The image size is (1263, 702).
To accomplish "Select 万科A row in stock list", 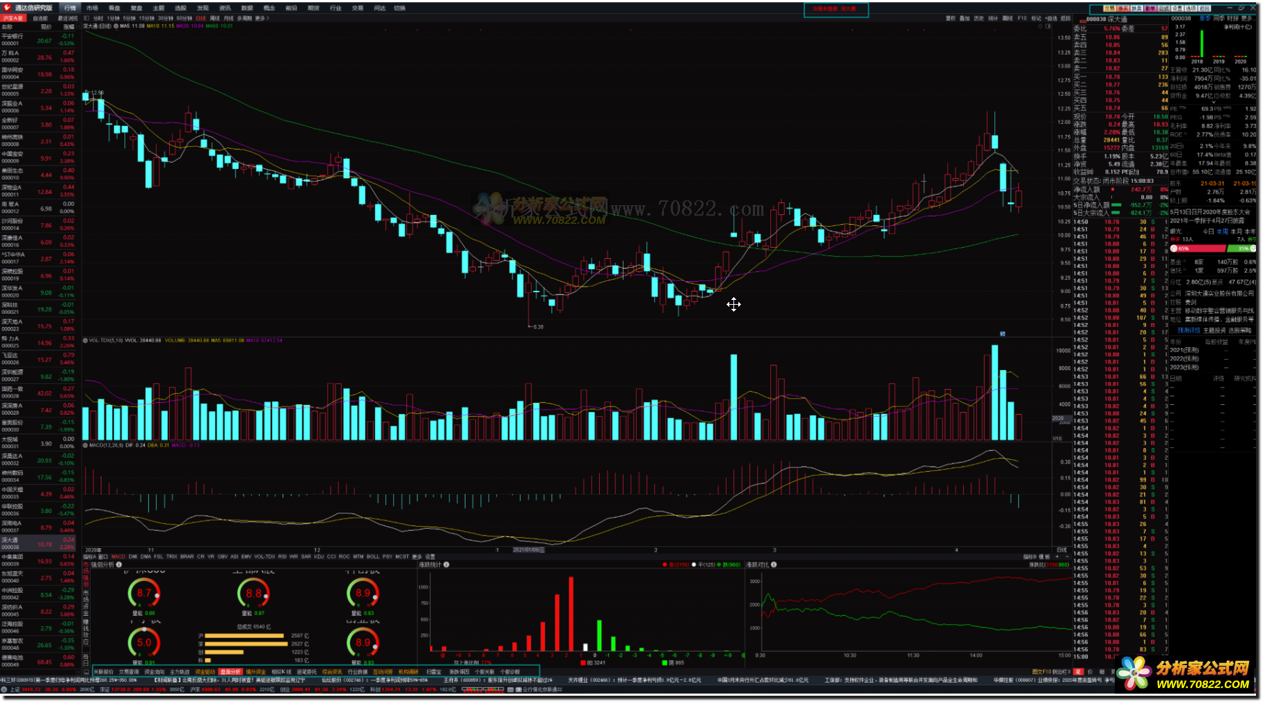I will pyautogui.click(x=38, y=57).
